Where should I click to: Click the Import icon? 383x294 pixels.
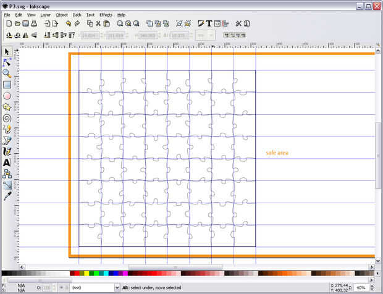click(x=47, y=23)
